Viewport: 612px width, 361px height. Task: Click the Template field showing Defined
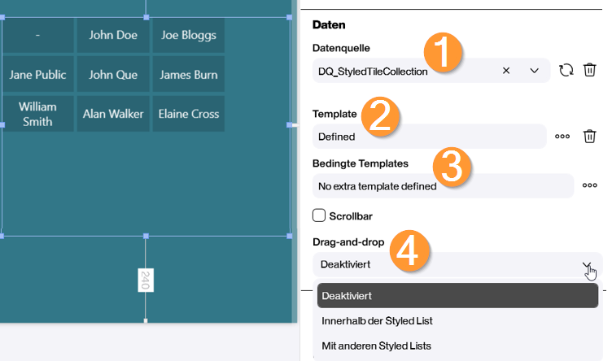pos(429,137)
